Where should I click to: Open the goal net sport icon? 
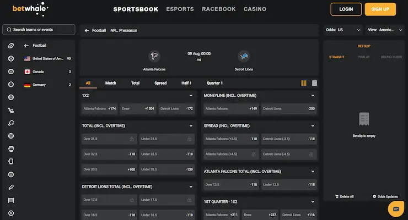coord(11,200)
